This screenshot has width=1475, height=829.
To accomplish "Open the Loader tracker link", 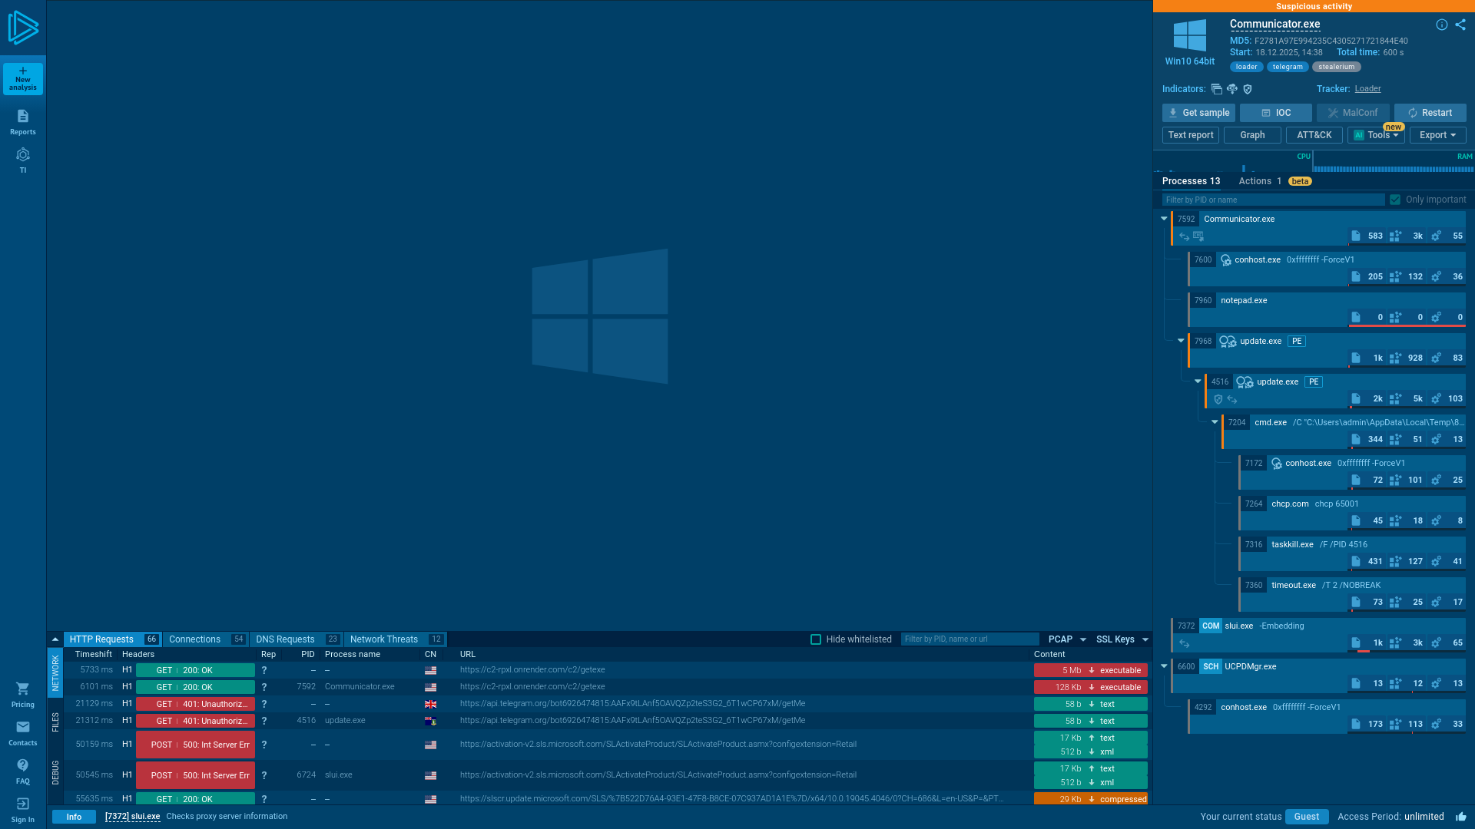I will pyautogui.click(x=1367, y=88).
